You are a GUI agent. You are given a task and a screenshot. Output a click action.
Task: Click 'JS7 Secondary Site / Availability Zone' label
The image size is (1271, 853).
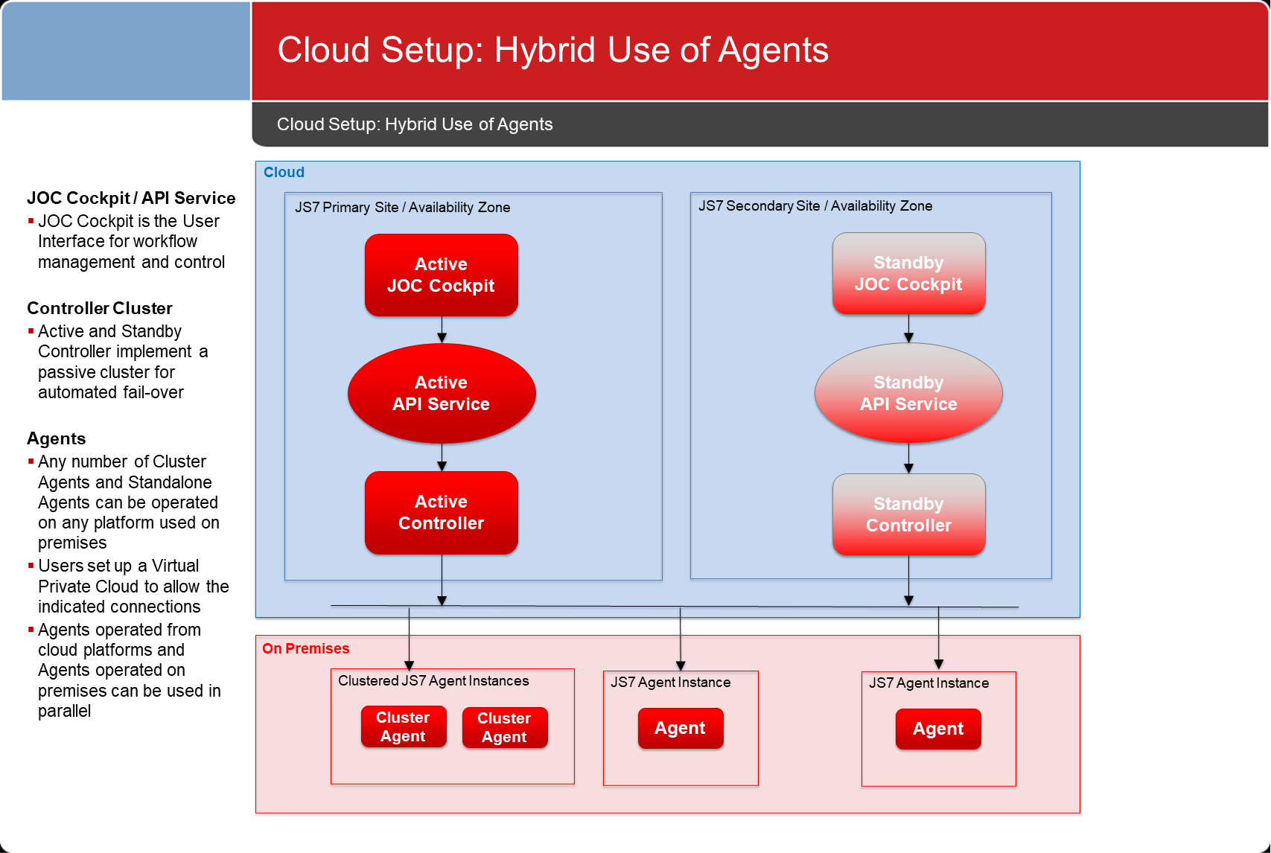point(815,205)
